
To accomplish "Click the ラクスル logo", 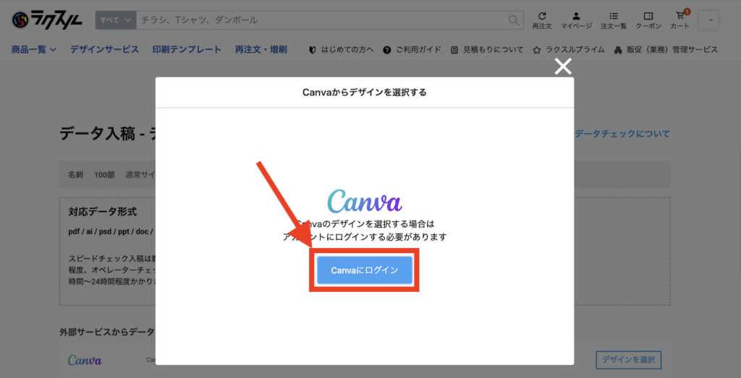I will pos(47,20).
